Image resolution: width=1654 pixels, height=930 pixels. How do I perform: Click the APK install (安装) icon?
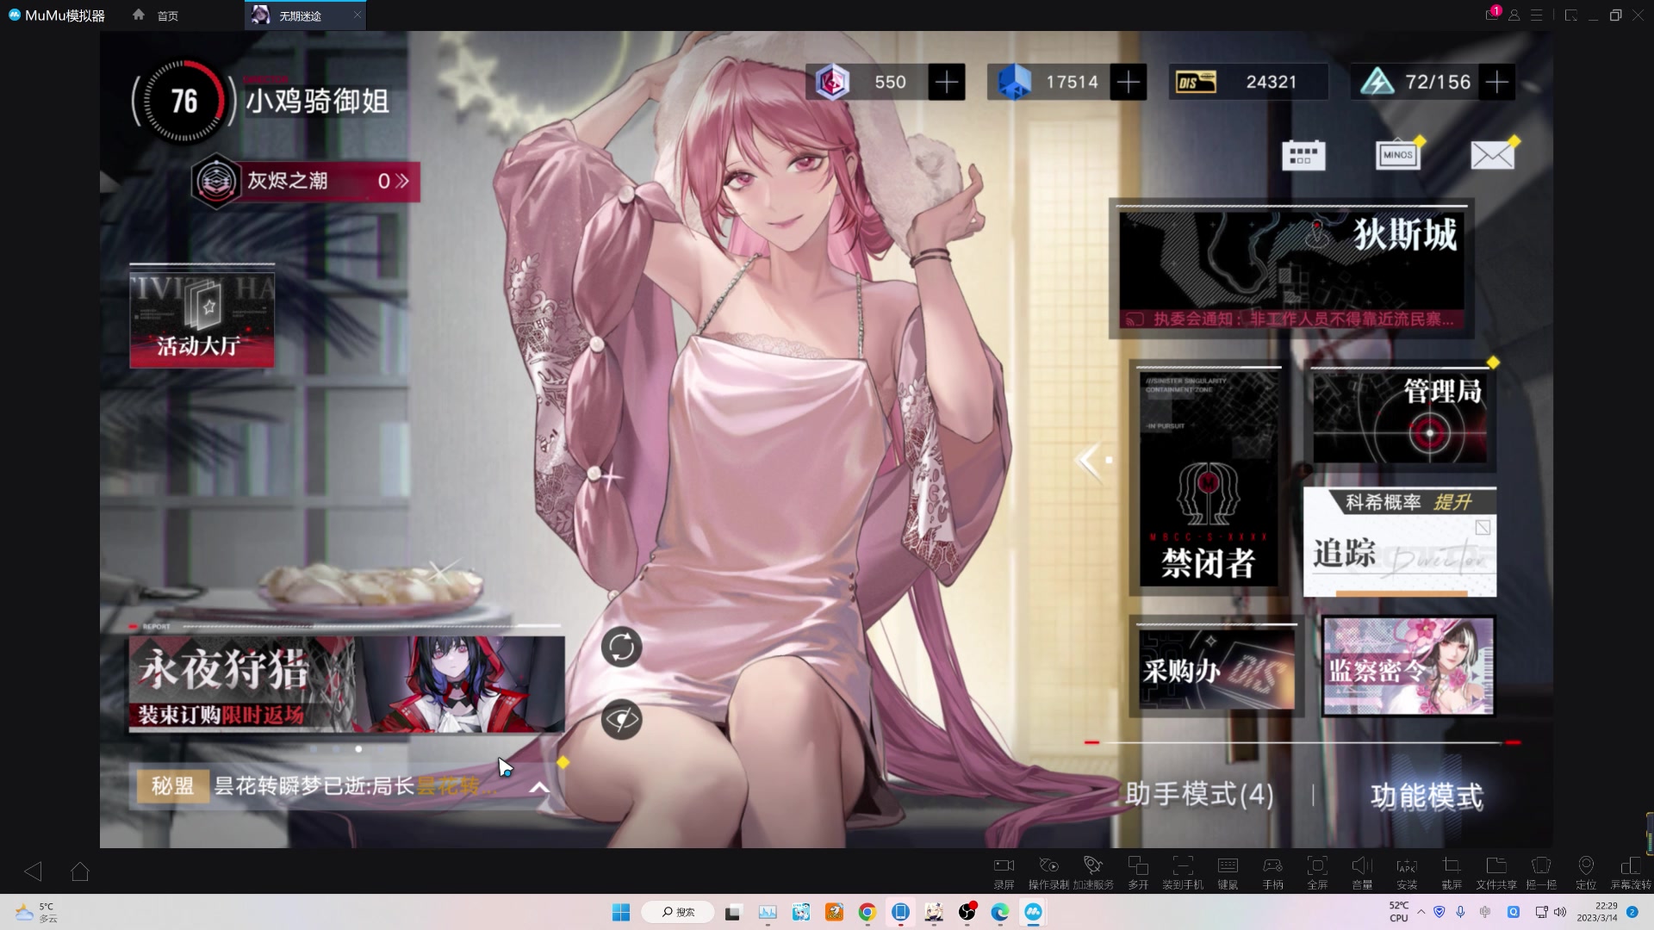(1407, 871)
